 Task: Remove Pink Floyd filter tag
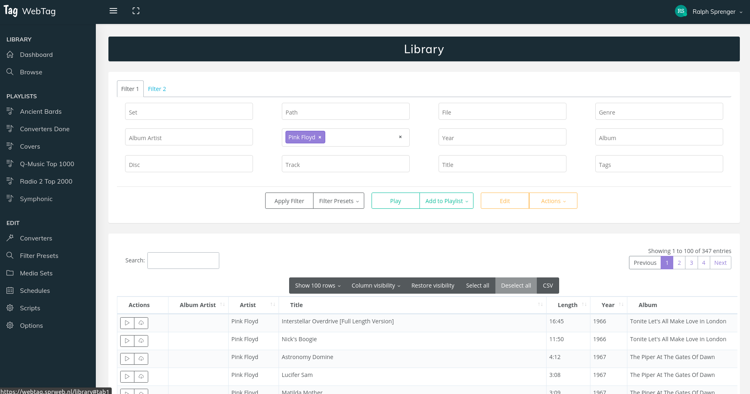[320, 137]
